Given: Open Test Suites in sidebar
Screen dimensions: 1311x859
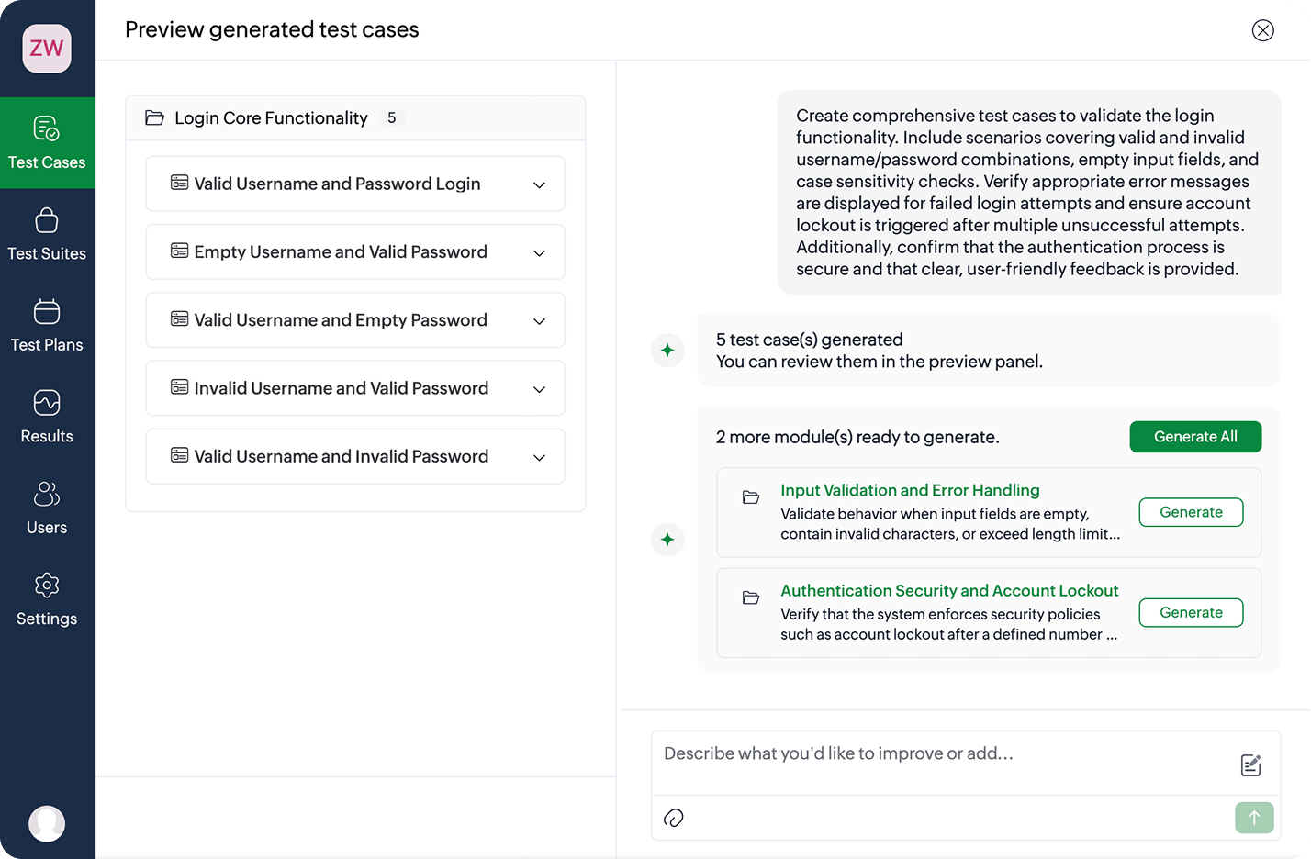Looking at the screenshot, I should tap(47, 235).
